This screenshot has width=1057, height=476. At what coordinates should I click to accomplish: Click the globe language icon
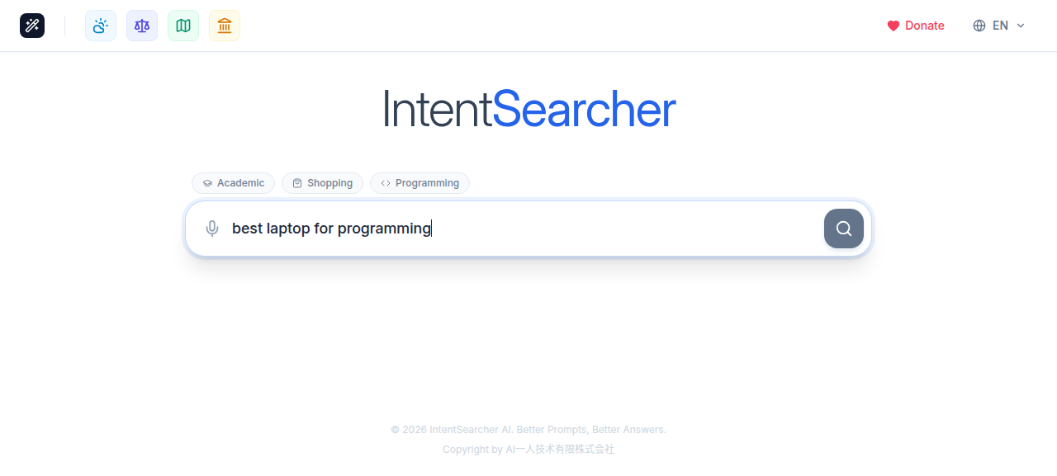click(x=979, y=26)
